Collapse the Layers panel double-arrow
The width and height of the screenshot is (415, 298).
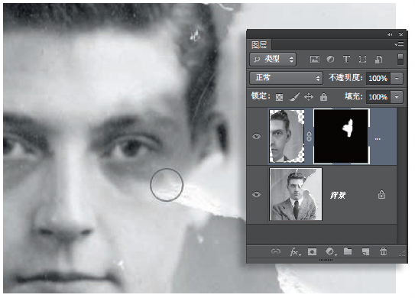tap(390, 34)
